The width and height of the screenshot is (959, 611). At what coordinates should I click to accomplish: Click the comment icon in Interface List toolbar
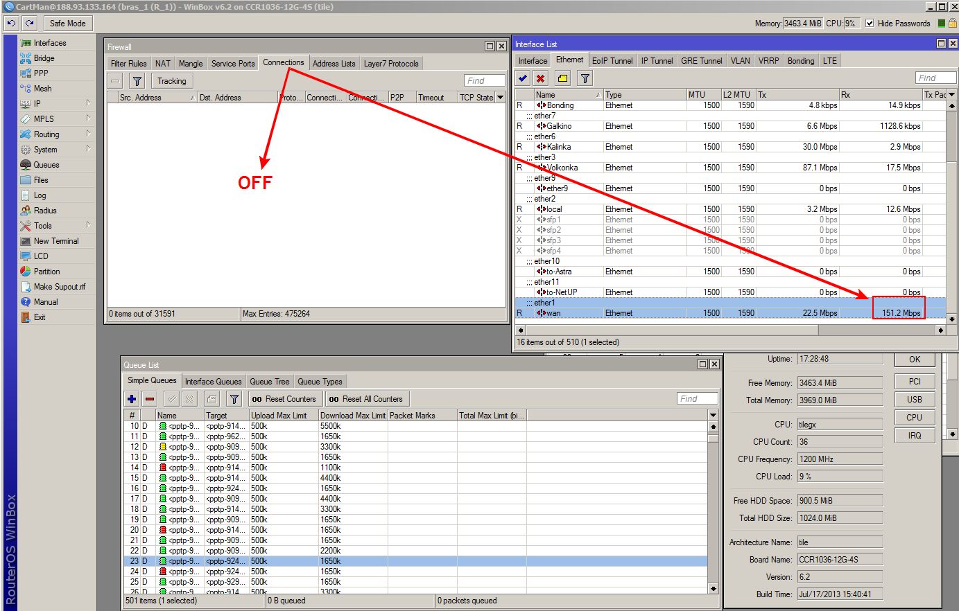coord(562,78)
